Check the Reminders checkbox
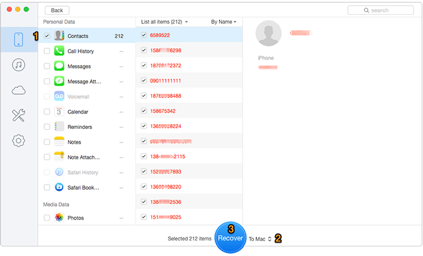Viewport: 423px width, 256px height. tap(47, 126)
